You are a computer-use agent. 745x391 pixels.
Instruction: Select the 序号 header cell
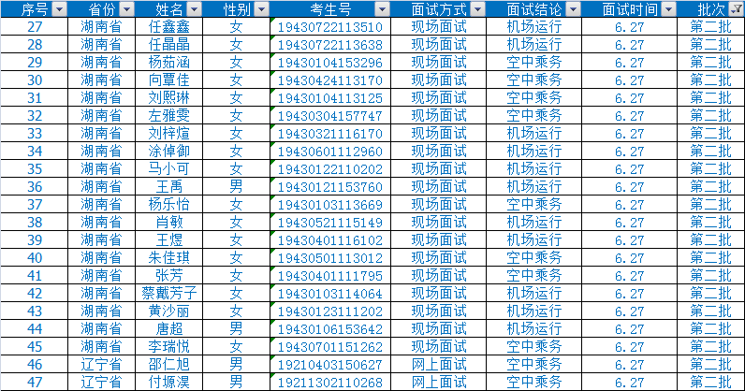click(35, 9)
